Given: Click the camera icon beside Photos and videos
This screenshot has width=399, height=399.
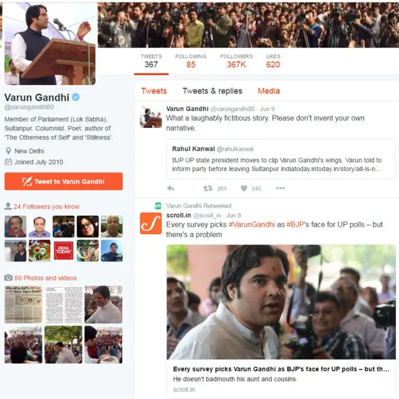Looking at the screenshot, I should click(x=8, y=277).
